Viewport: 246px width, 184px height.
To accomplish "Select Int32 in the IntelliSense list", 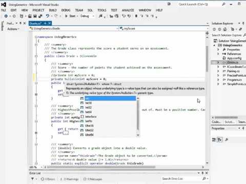I will (89, 107).
